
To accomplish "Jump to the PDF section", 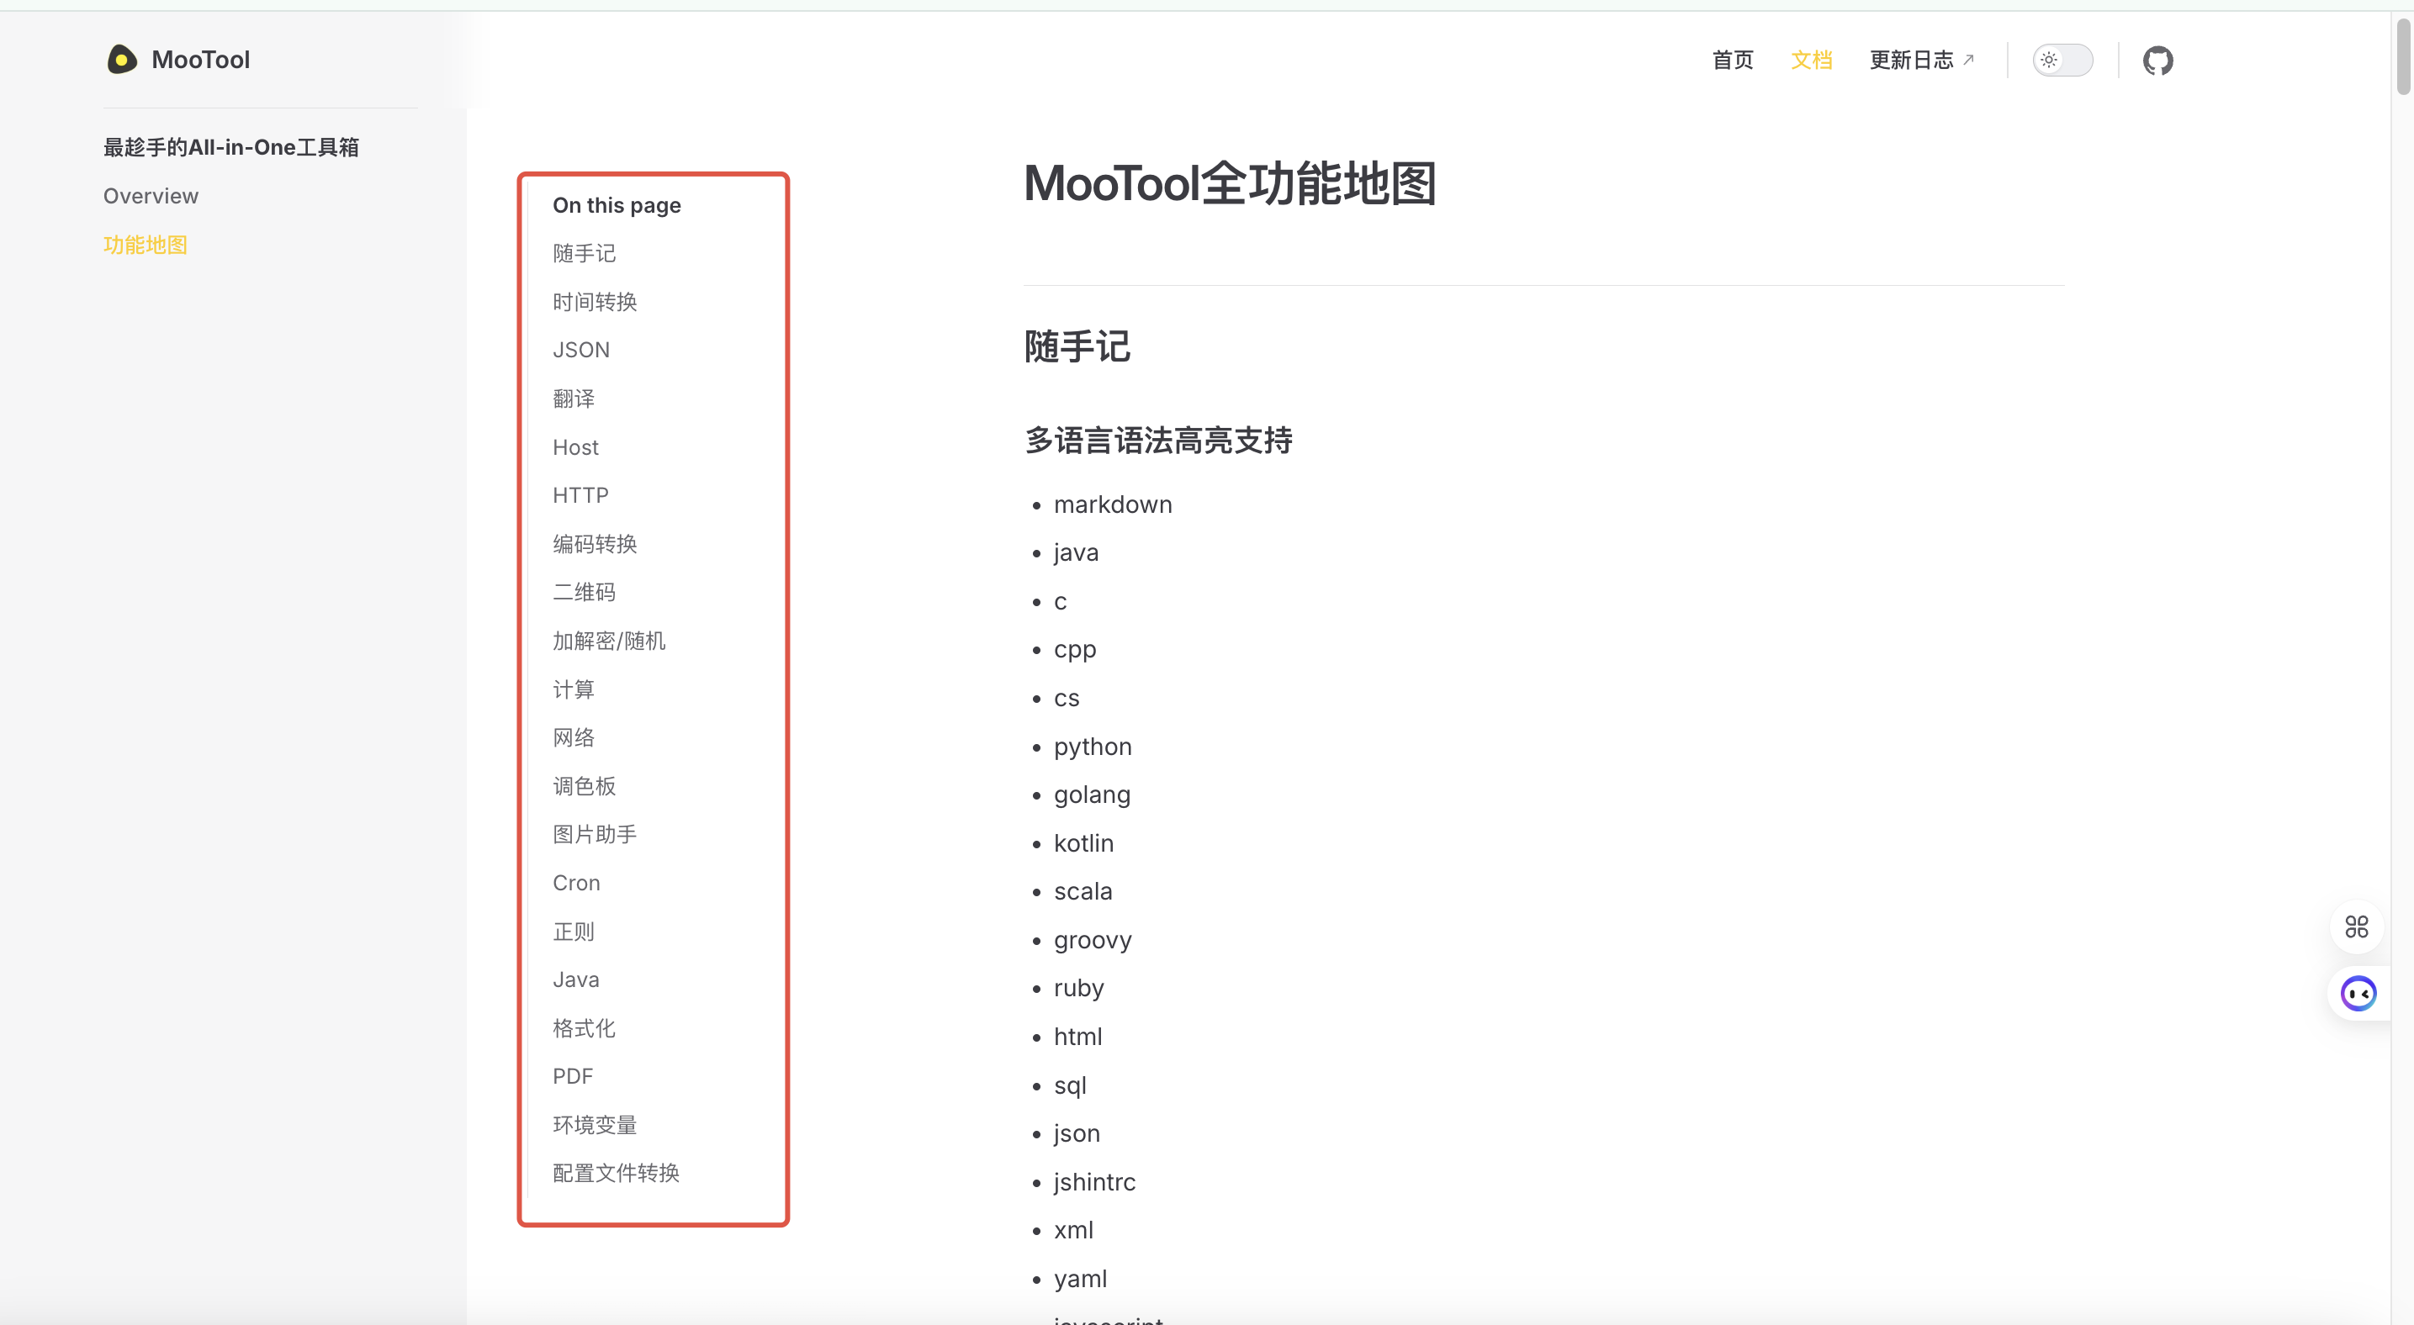I will point(572,1076).
